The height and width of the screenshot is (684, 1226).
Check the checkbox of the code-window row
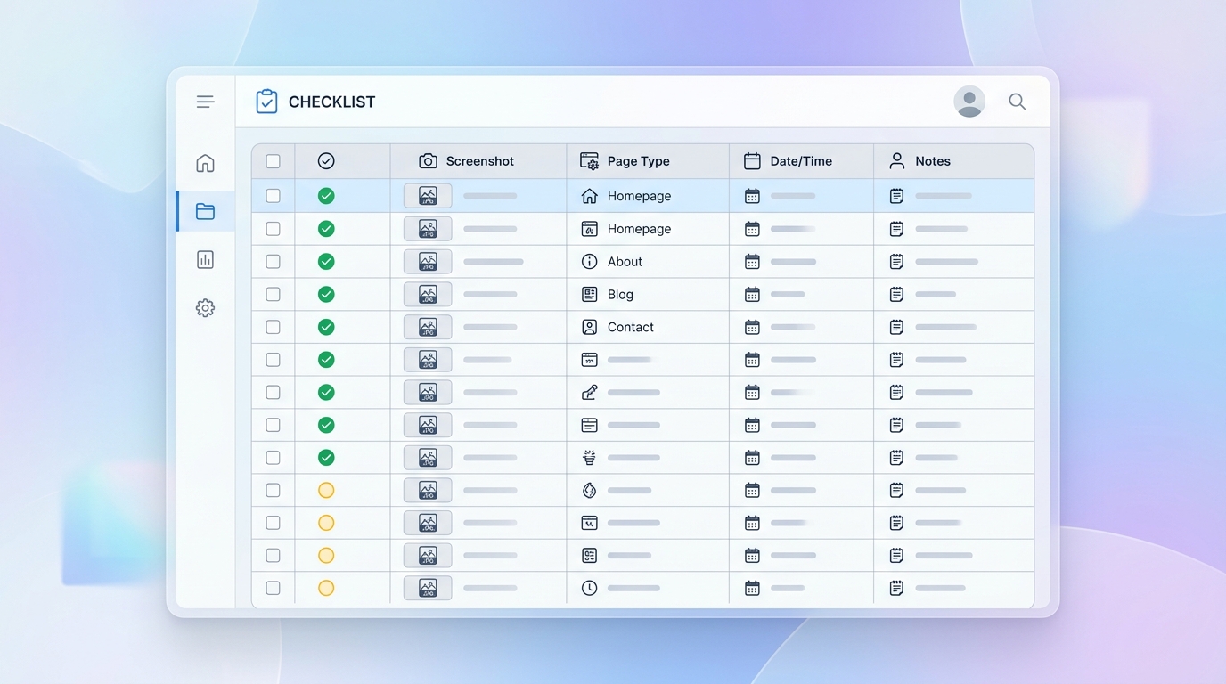tap(273, 360)
